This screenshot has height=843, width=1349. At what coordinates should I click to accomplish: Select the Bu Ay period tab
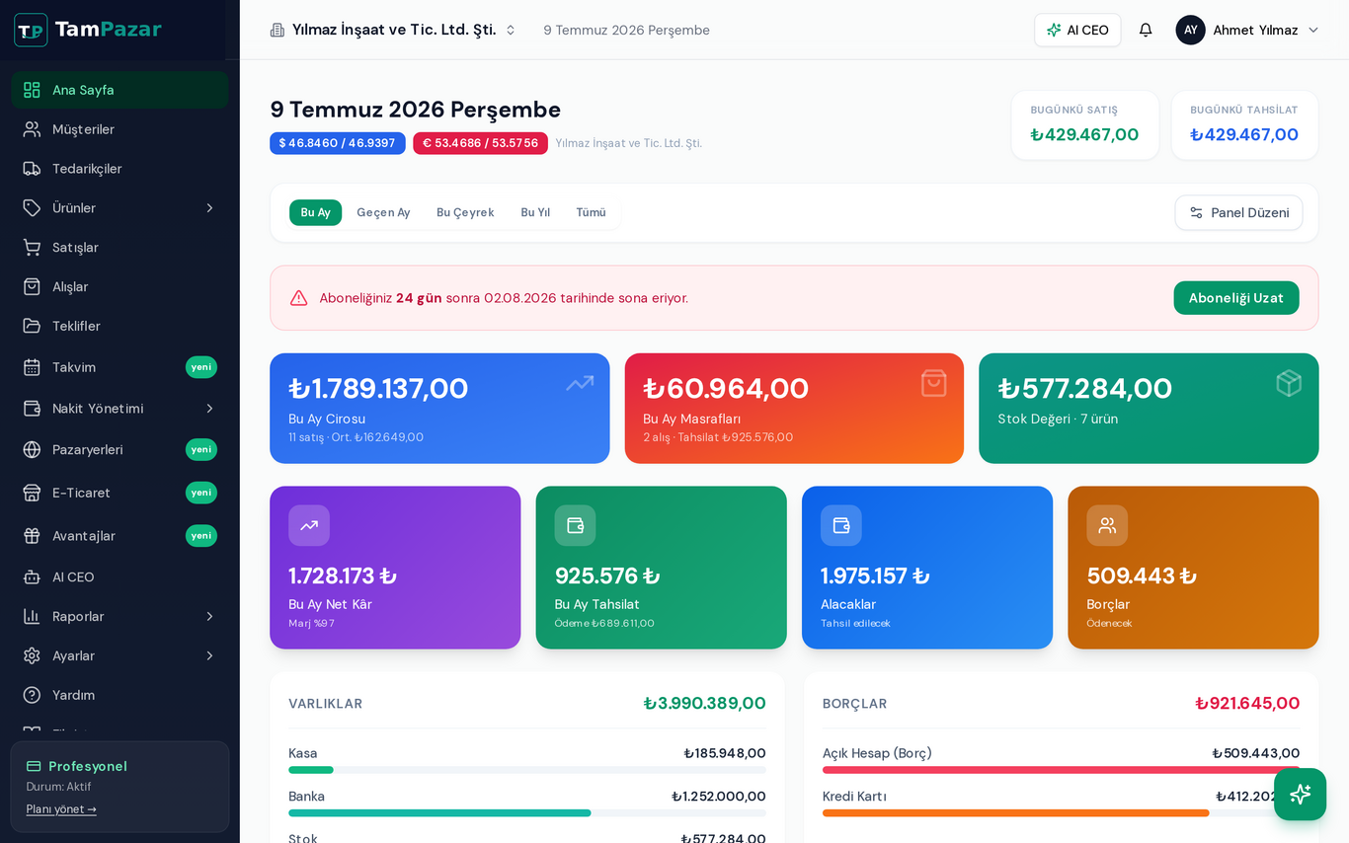(315, 212)
